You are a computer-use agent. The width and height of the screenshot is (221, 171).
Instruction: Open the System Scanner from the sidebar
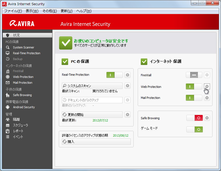click(24, 47)
